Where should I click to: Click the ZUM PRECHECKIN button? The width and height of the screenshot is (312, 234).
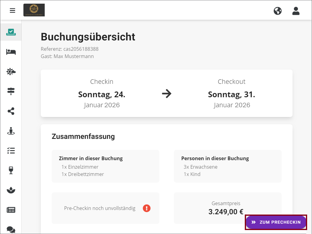(x=276, y=222)
